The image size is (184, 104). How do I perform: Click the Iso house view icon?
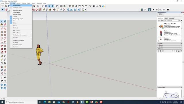[x=70, y=6]
